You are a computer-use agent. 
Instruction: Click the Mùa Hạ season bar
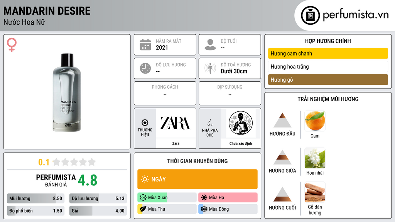click(228, 197)
